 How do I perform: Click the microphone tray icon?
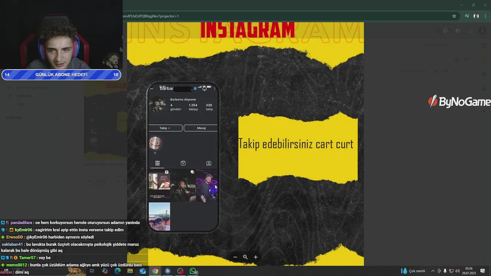click(445, 271)
